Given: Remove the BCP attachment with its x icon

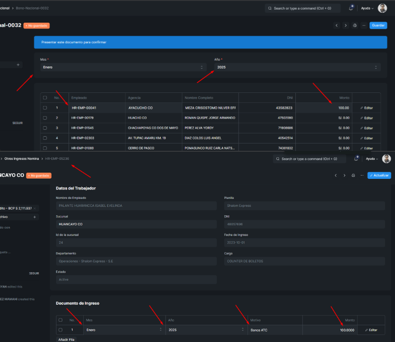Looking at the screenshot, I should [x=35, y=208].
